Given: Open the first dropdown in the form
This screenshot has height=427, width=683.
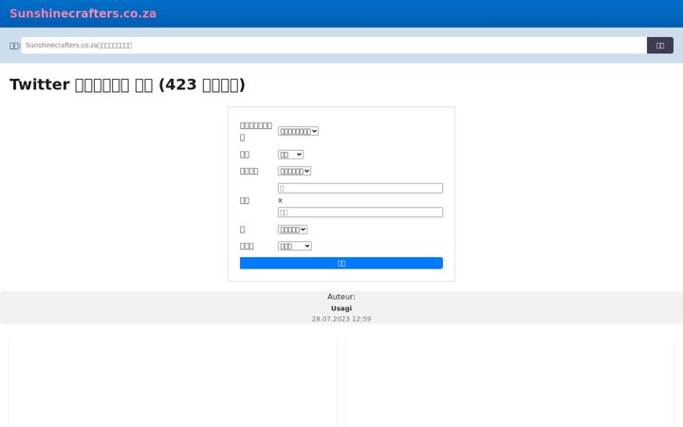Looking at the screenshot, I should (299, 131).
